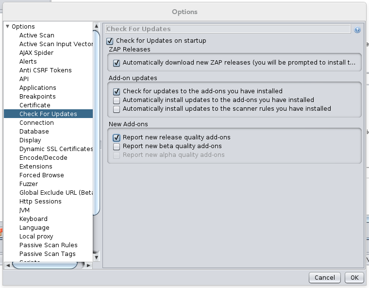The image size is (369, 288).
Task: Untick Report new release quality add-ons
Action: [x=117, y=137]
